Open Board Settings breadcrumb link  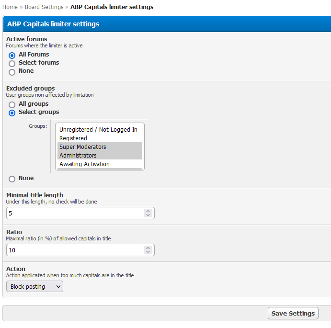coord(44,7)
